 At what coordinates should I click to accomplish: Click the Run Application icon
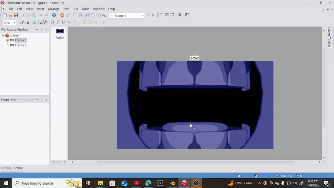pos(167,15)
